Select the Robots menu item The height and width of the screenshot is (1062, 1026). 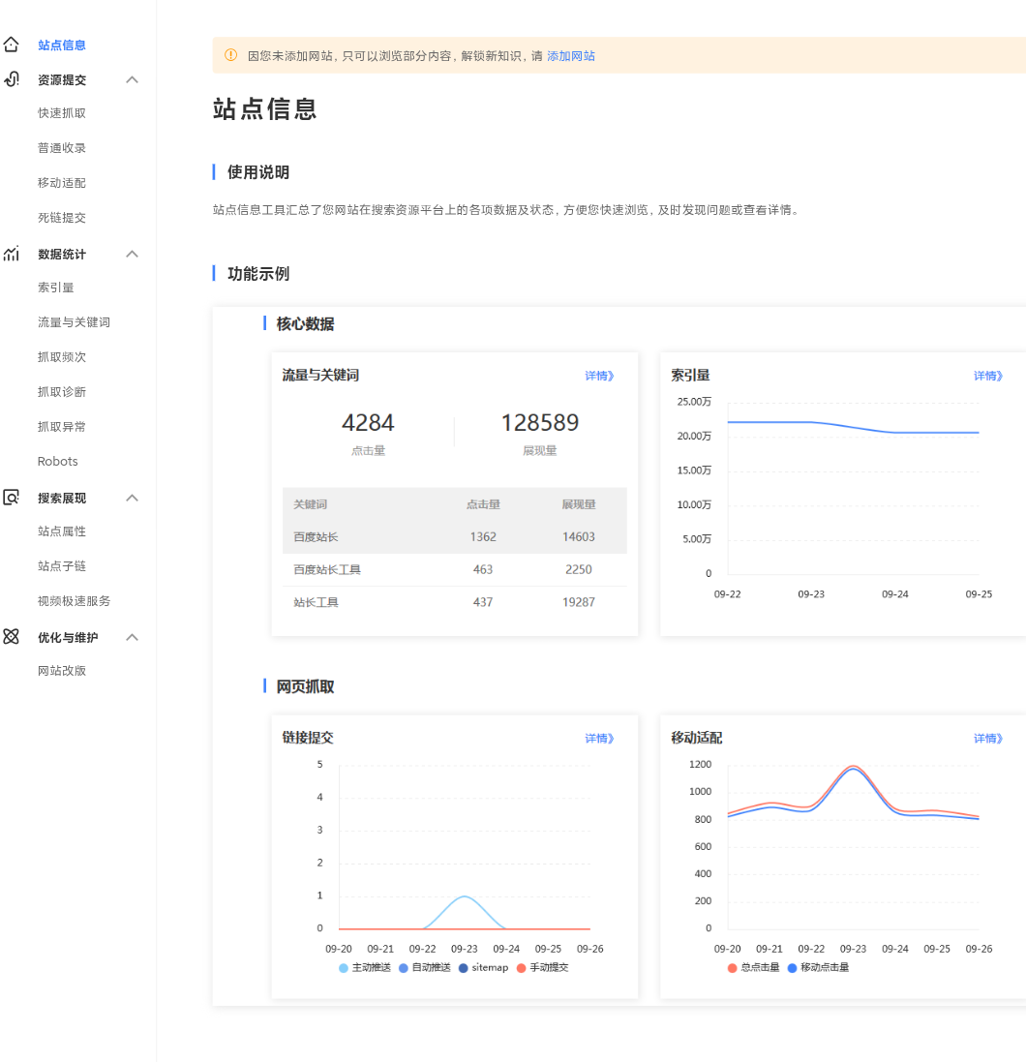pos(58,462)
